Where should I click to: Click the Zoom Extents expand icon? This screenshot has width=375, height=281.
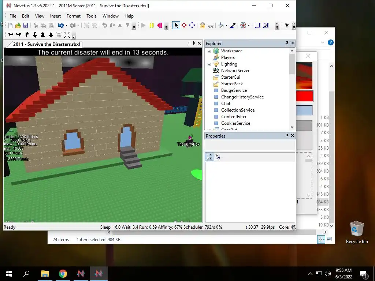pos(67,35)
